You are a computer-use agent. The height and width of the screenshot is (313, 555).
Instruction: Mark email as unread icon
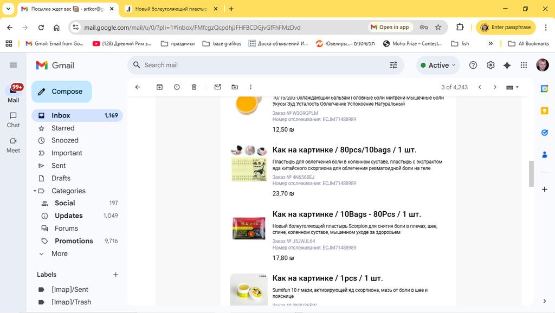(217, 87)
